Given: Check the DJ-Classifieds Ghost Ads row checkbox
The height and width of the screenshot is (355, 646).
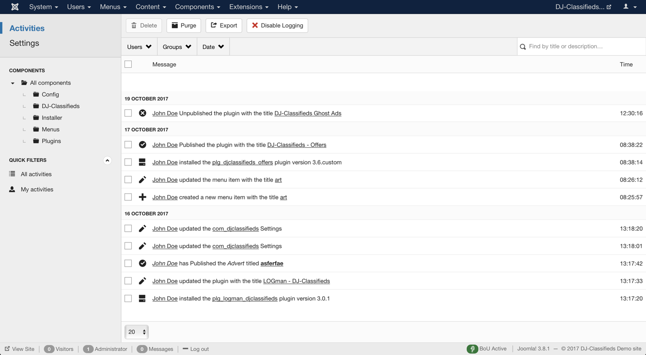Looking at the screenshot, I should pos(128,113).
